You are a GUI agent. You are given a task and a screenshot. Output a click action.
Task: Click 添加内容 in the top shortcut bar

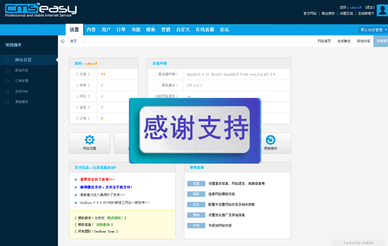364,41
